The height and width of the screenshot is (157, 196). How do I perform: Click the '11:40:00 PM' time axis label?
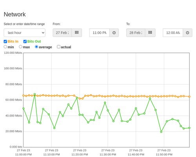pos(136,155)
